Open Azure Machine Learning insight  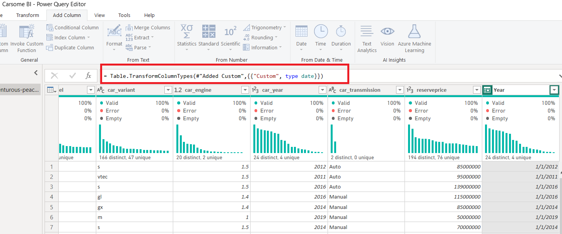[414, 39]
